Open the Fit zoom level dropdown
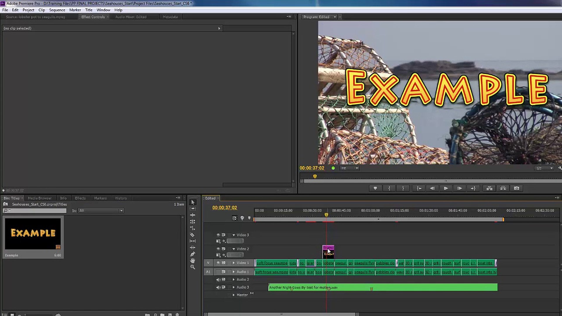 point(349,168)
